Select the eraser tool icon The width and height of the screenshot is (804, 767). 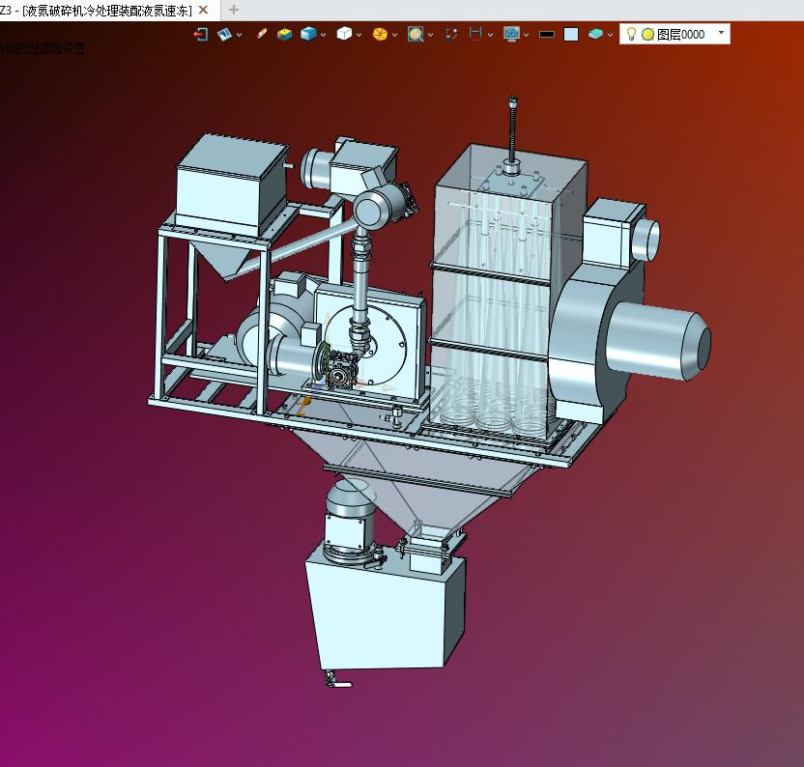click(x=262, y=34)
